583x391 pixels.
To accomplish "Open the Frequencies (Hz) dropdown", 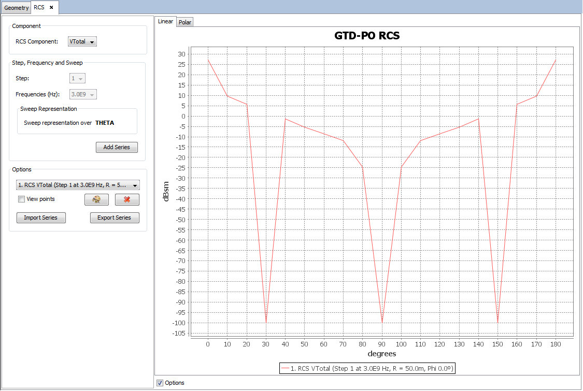I will tap(83, 94).
